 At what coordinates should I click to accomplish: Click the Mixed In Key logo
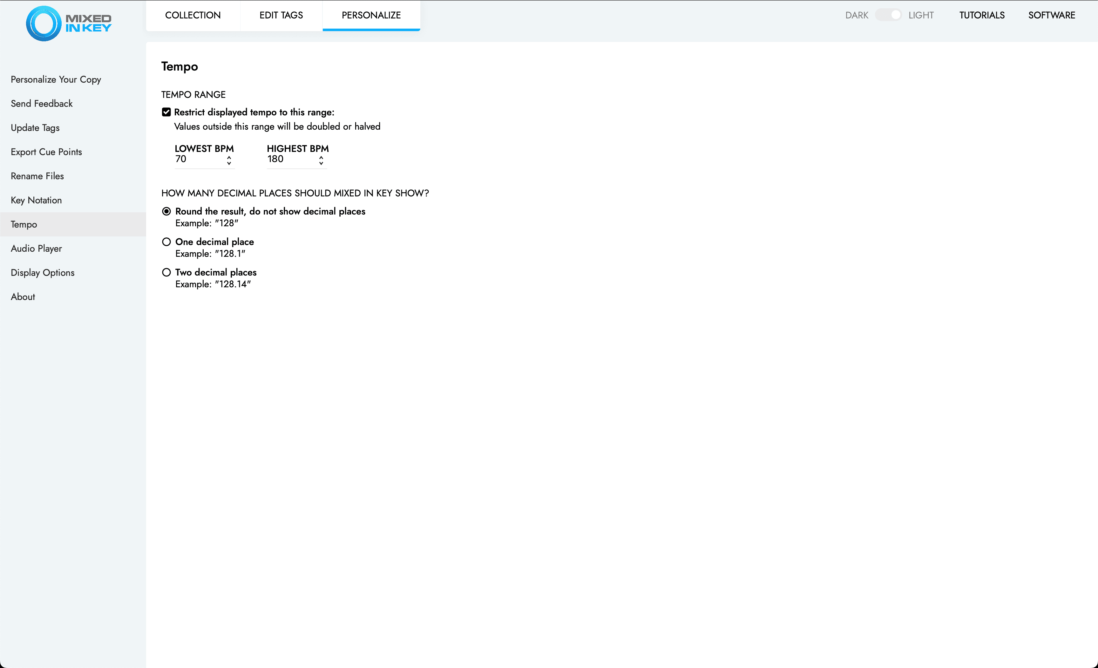(x=69, y=23)
